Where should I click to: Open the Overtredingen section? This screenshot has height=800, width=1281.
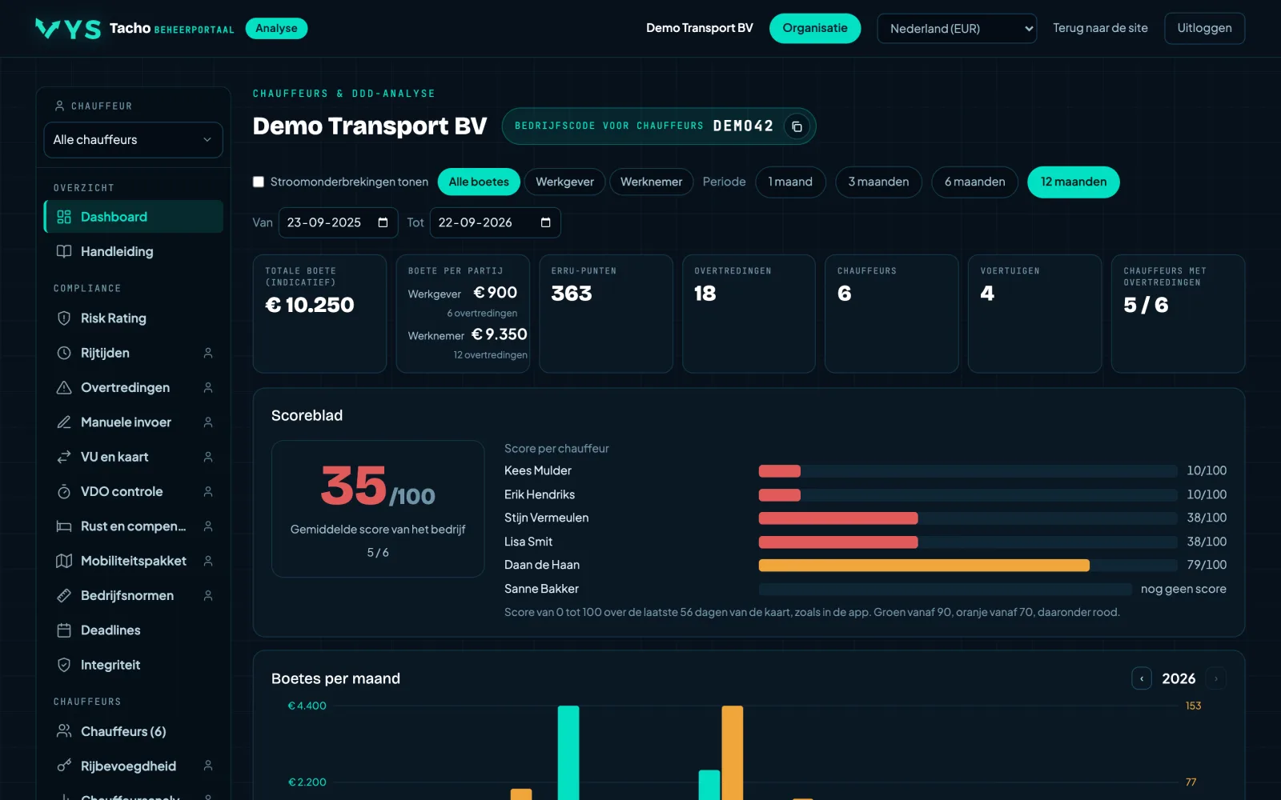[x=133, y=387]
